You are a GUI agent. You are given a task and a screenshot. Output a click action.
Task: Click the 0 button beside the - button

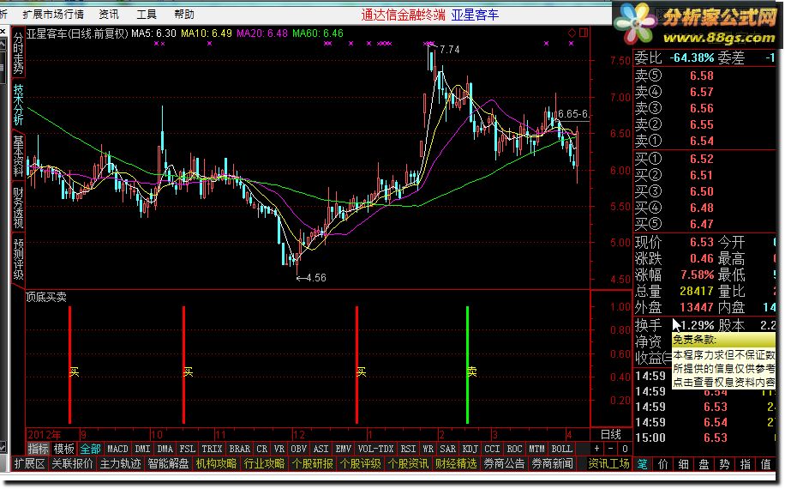point(625,449)
